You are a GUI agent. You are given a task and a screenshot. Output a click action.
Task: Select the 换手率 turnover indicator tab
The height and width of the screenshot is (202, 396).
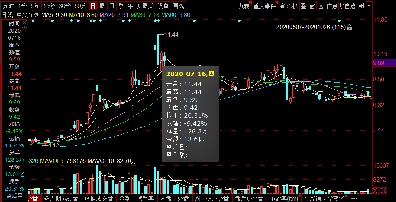click(x=145, y=198)
